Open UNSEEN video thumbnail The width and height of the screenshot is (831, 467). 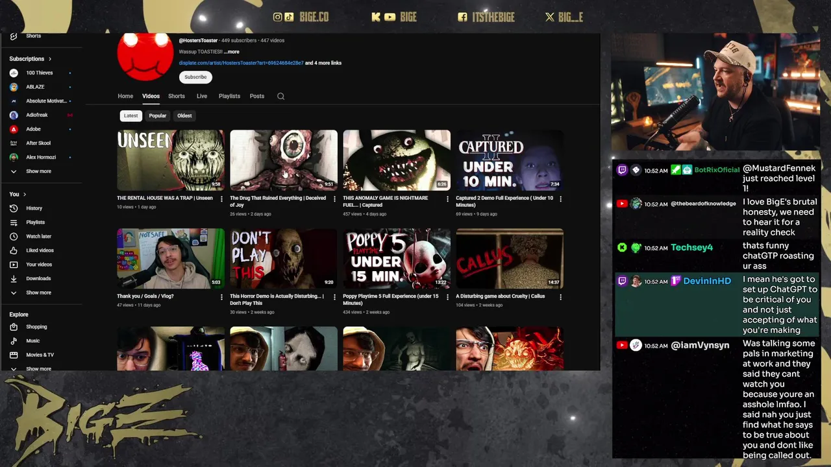(171, 160)
